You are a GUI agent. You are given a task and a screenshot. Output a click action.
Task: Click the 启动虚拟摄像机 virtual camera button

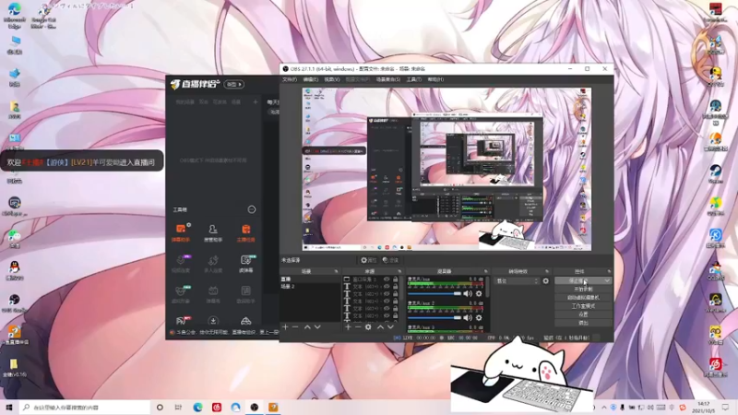pyautogui.click(x=583, y=297)
